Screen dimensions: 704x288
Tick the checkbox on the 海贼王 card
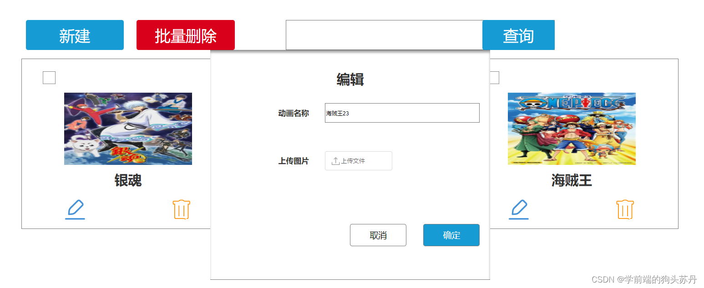[x=494, y=78]
